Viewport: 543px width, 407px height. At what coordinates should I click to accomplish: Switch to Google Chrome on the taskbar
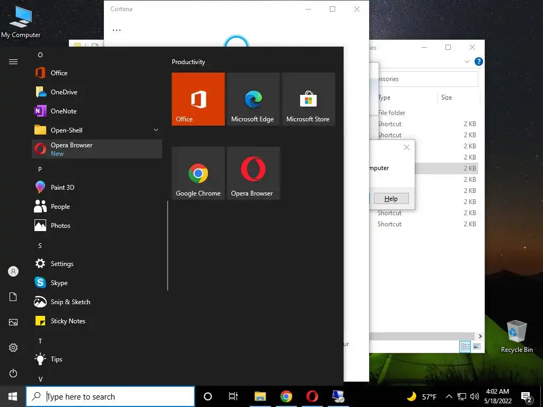click(286, 396)
